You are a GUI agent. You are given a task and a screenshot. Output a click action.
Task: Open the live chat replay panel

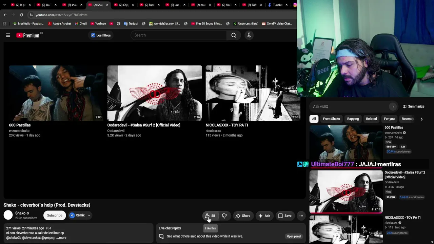pos(294,237)
